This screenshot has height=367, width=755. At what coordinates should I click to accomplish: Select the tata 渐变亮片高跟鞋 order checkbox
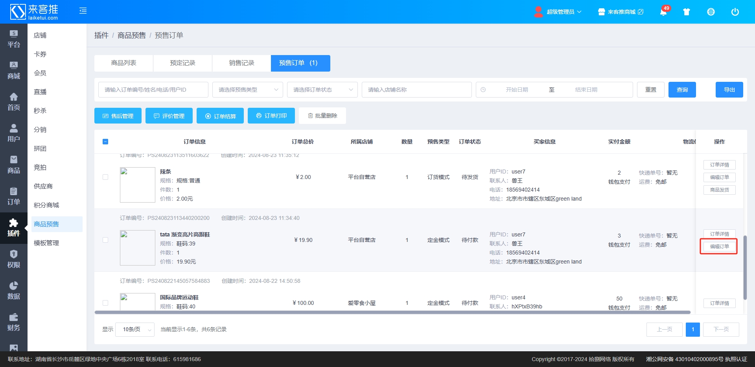point(105,240)
